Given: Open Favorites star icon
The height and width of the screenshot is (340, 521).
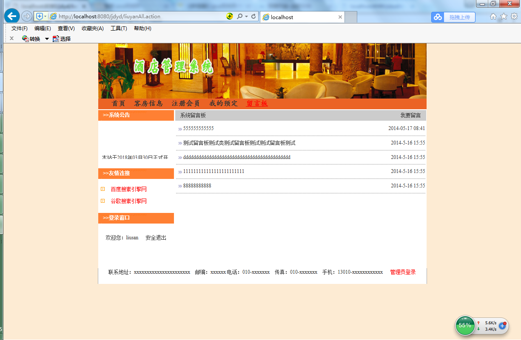Looking at the screenshot, I should [504, 17].
